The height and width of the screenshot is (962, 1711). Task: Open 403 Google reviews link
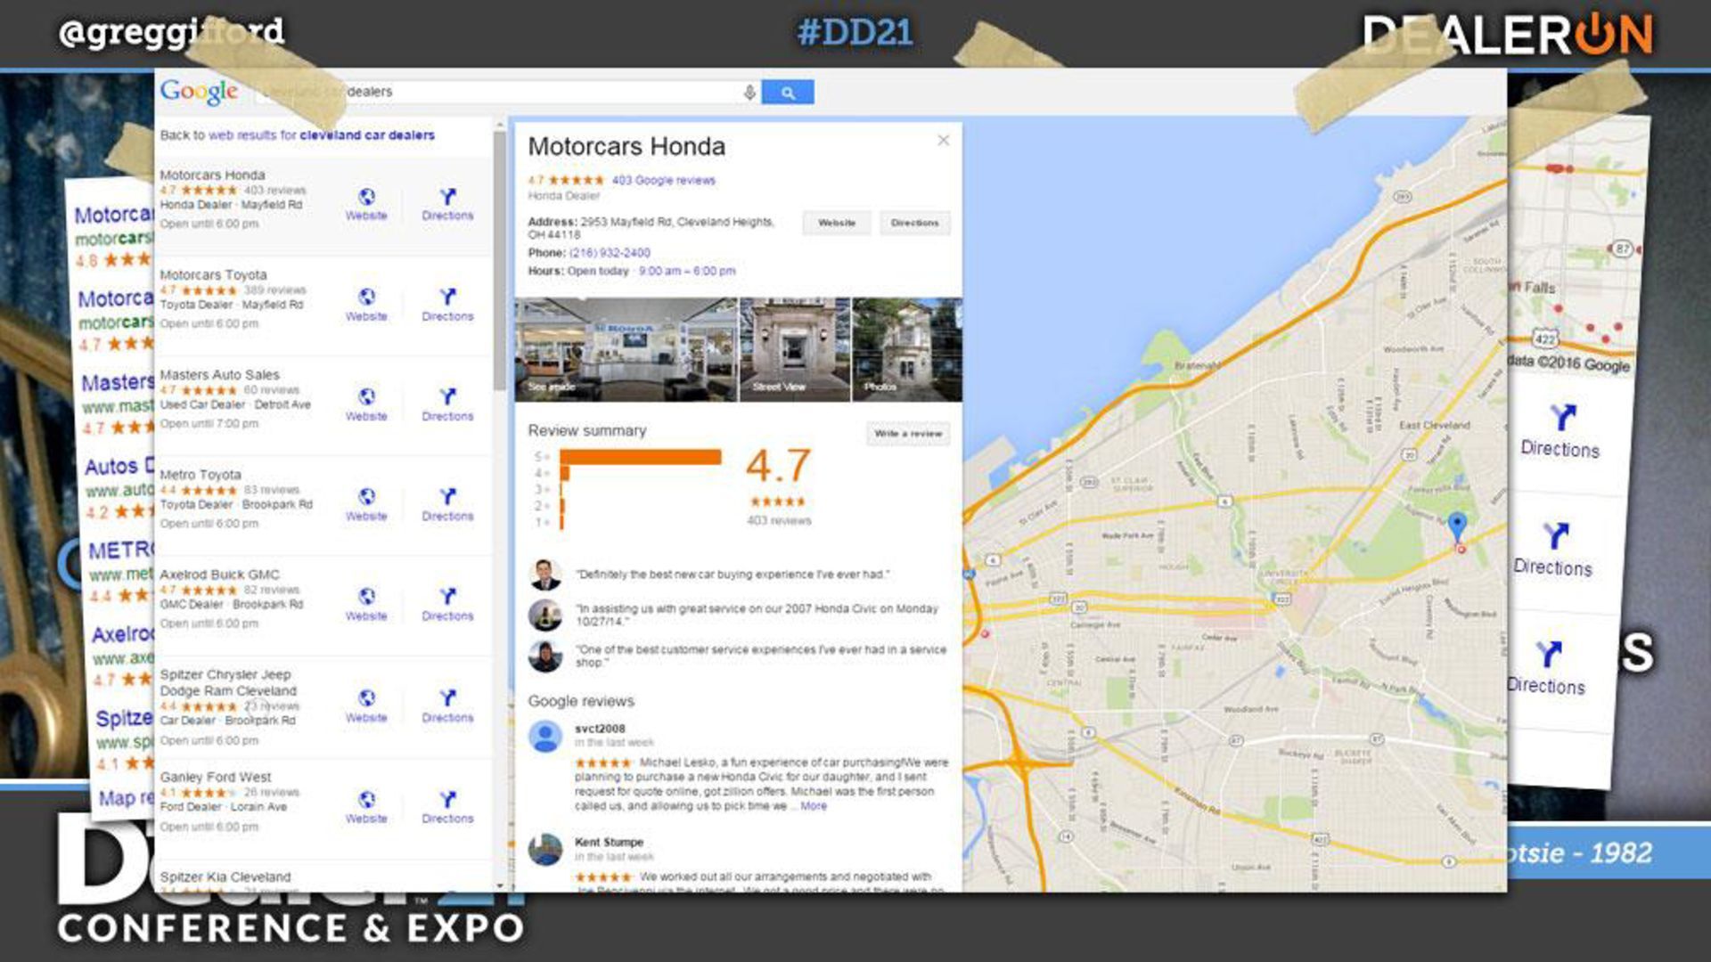[x=664, y=180]
